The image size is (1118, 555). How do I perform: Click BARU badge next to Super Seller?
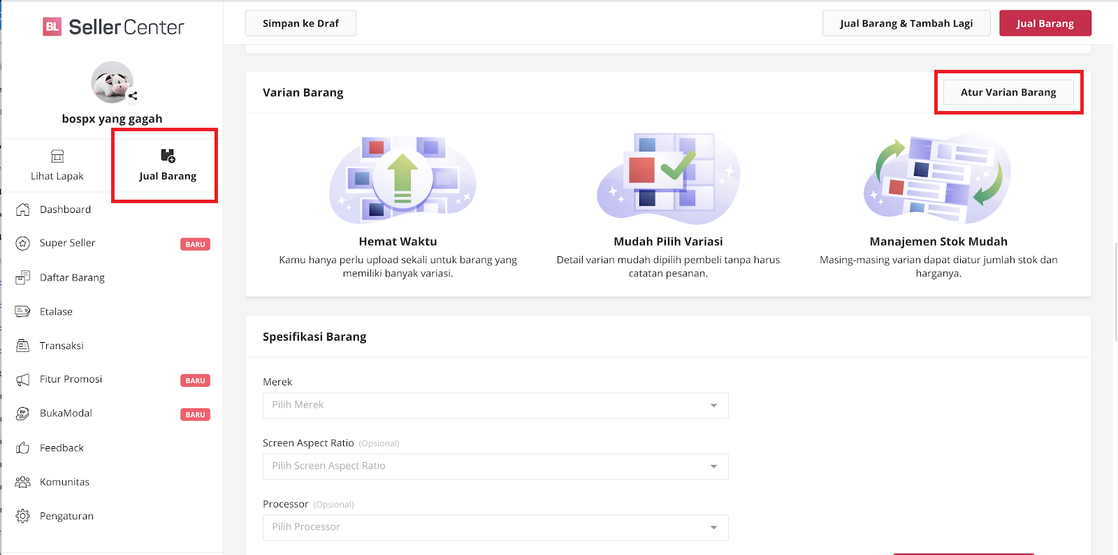(x=196, y=244)
